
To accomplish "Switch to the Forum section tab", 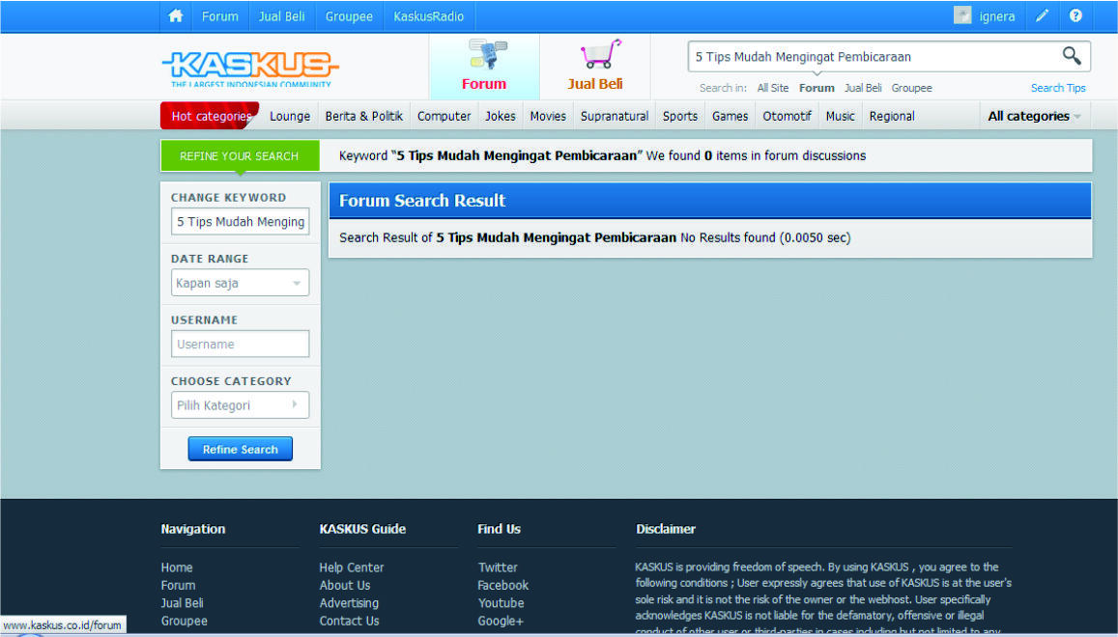I will coord(484,67).
